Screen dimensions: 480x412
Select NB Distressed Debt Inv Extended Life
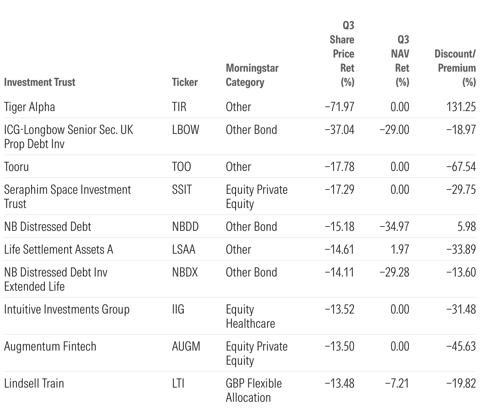(x=55, y=279)
